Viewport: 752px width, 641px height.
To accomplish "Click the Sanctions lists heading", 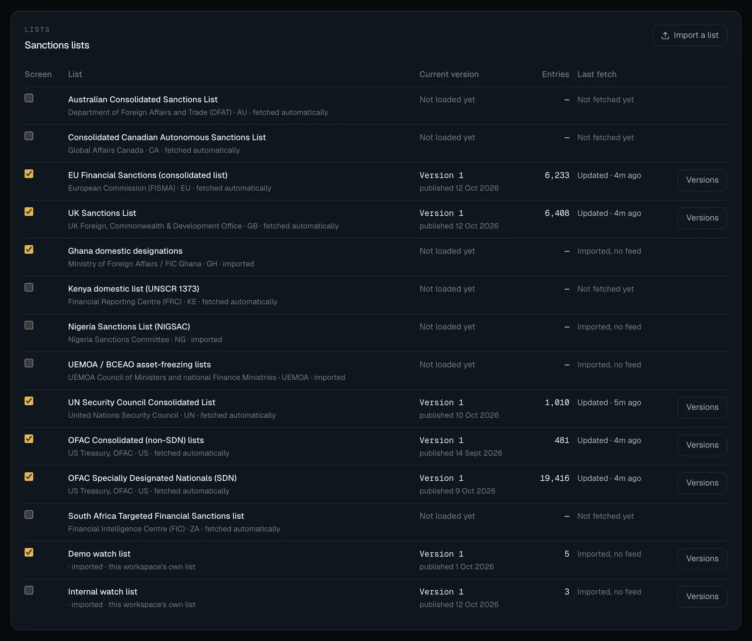I will click(57, 45).
